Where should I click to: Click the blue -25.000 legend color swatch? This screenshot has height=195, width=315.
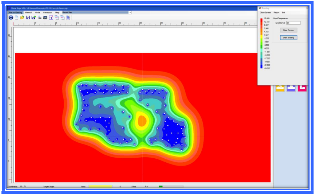click(261, 68)
